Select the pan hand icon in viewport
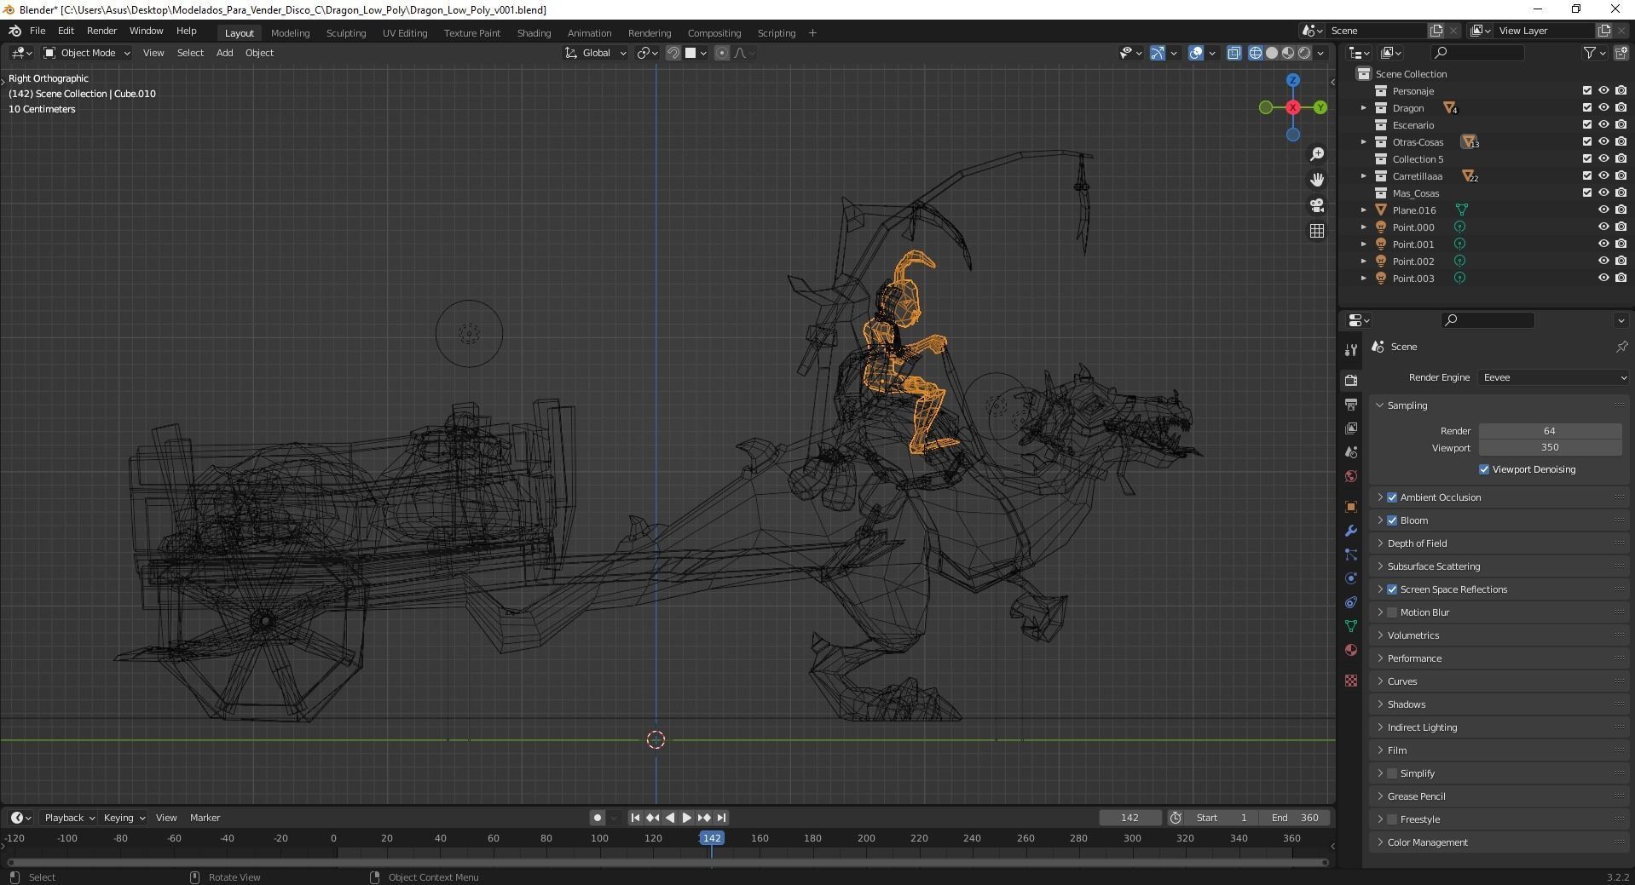Screen dimensions: 1635x885 point(1317,180)
